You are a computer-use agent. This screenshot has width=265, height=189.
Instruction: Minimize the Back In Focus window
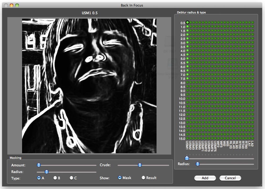pyautogui.click(x=12, y=5)
